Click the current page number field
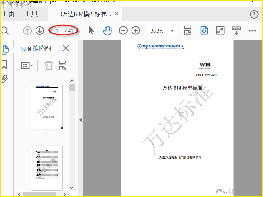The height and width of the screenshot is (197, 263). pyautogui.click(x=57, y=31)
